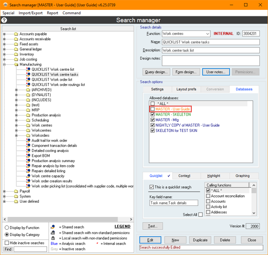The width and height of the screenshot is (268, 255).
Task: Expand the Inventory tree node
Action: click(4, 54)
